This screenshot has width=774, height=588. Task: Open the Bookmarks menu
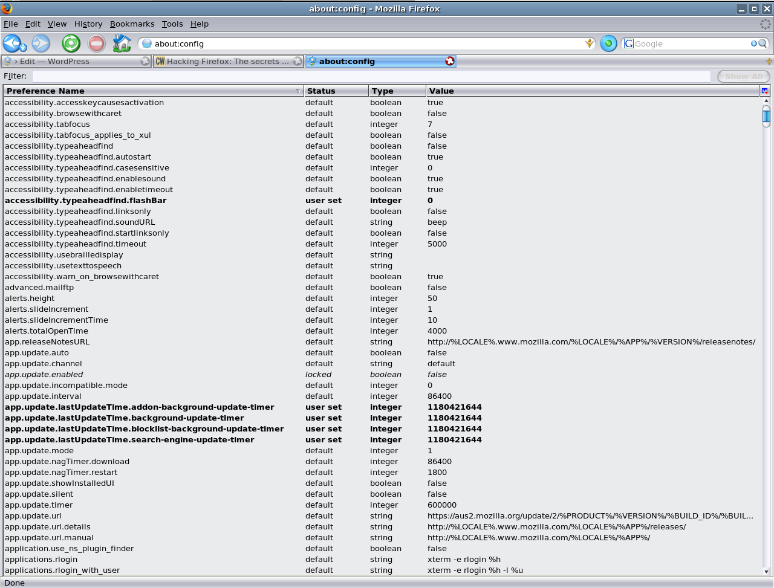pos(132,24)
